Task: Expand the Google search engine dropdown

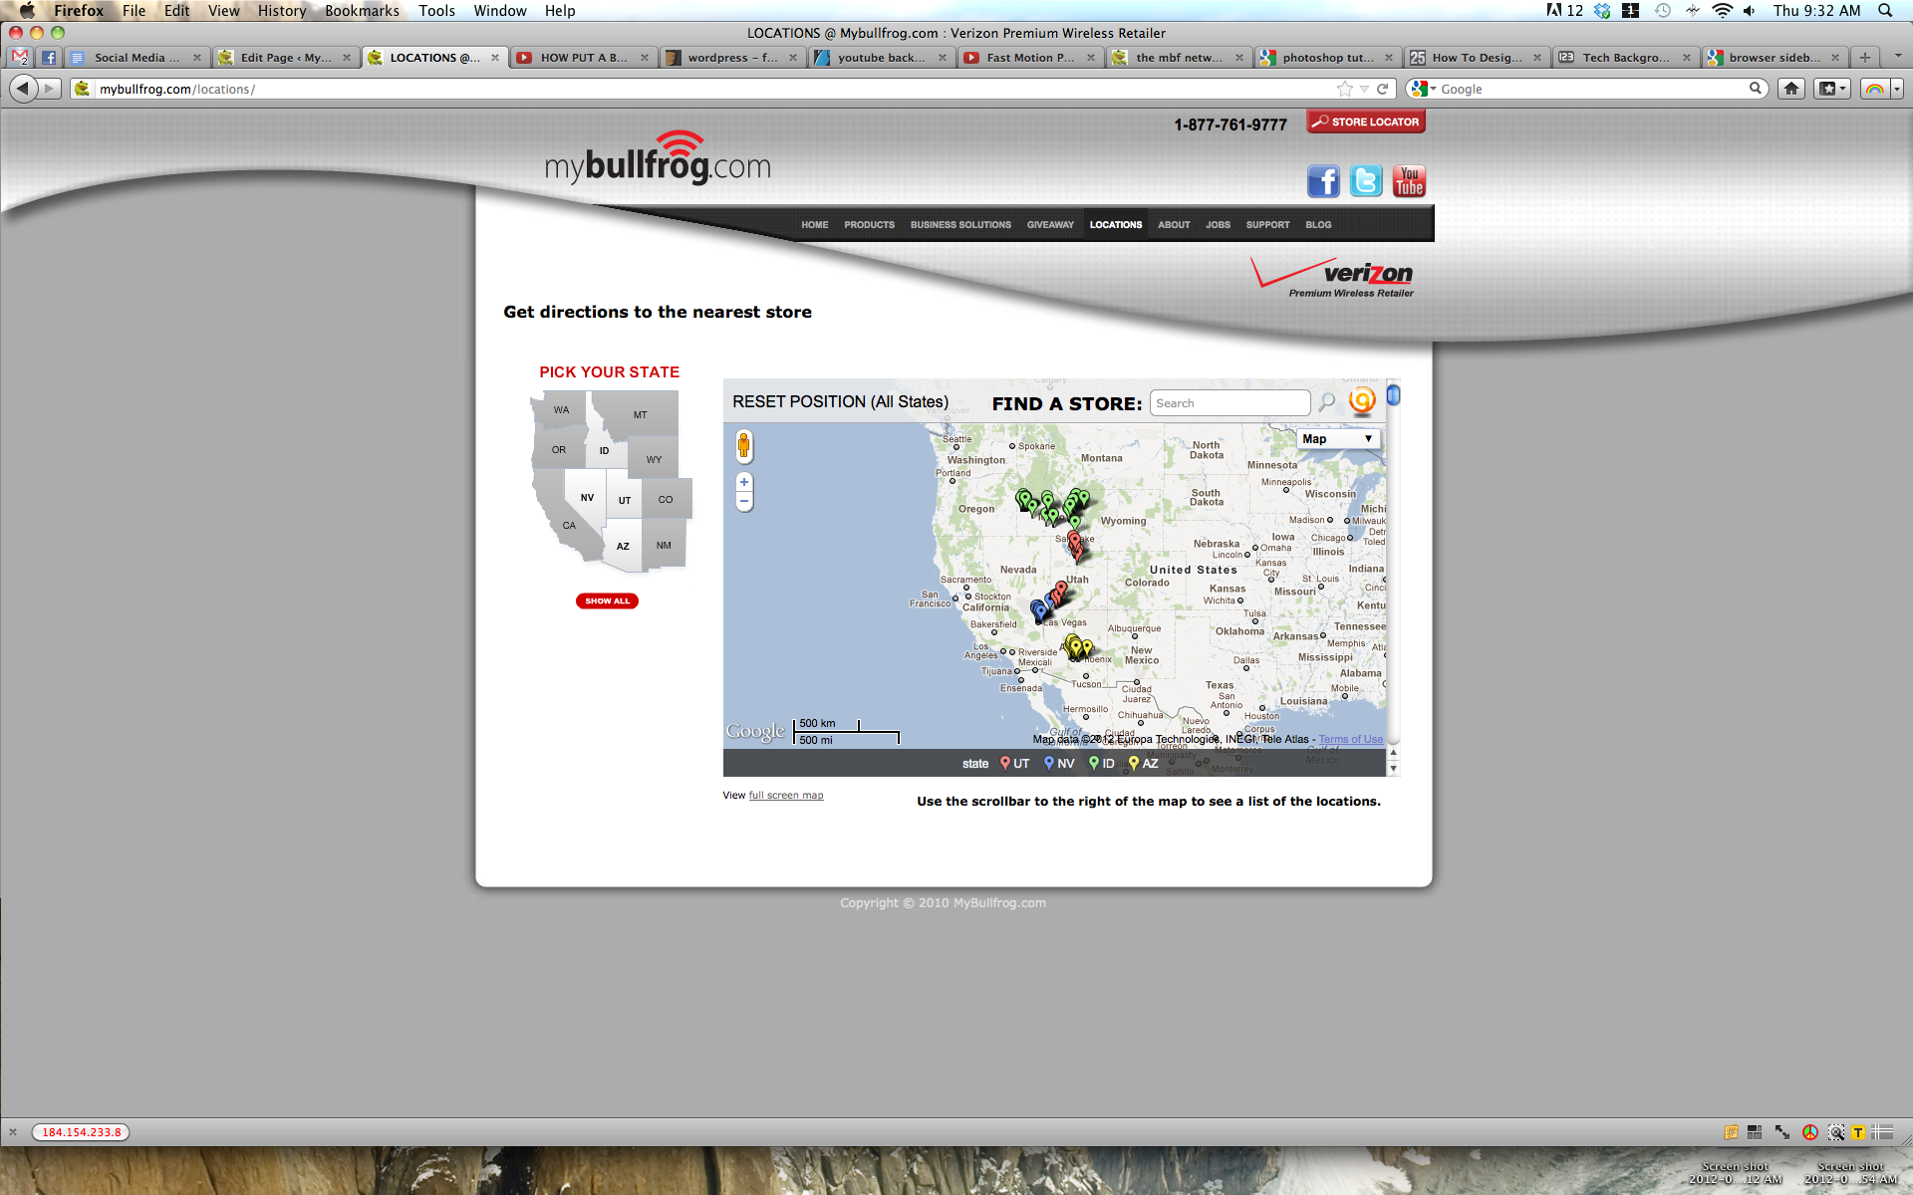Action: (1424, 89)
